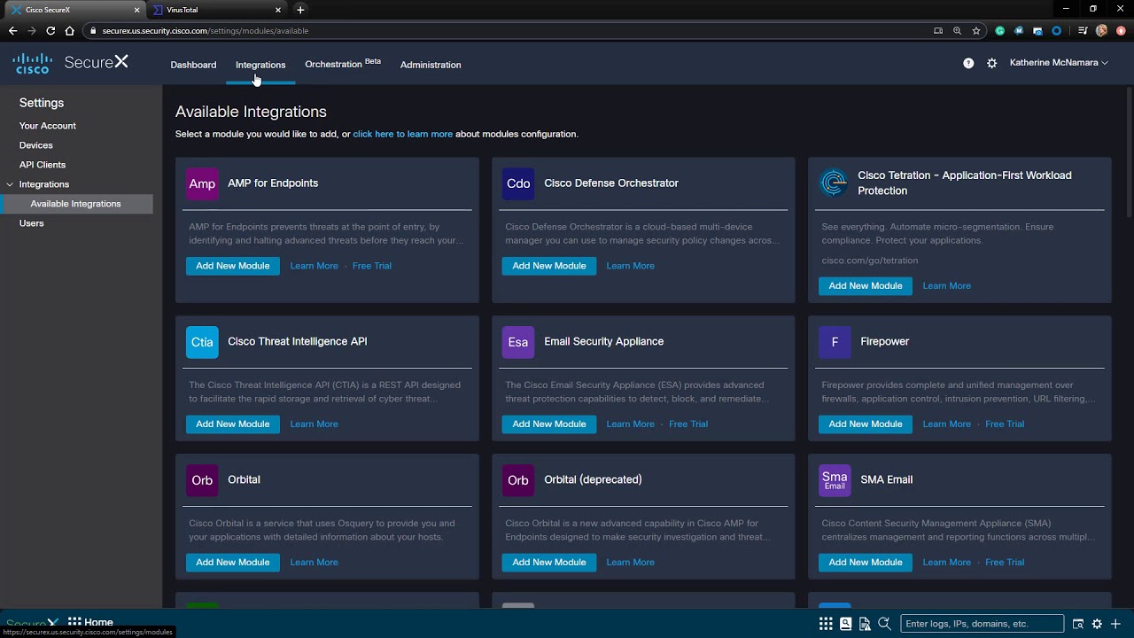Screen dimensions: 1134x638
Task: Click the Orbital (deprecated) Orb icon
Action: pyautogui.click(x=518, y=480)
